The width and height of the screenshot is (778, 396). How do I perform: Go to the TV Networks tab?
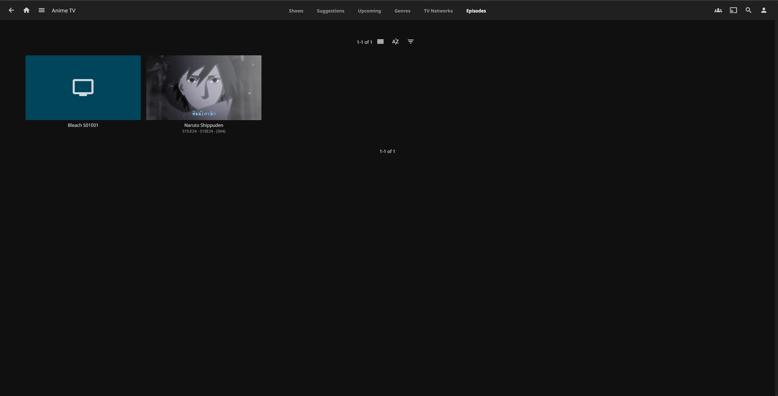[438, 11]
